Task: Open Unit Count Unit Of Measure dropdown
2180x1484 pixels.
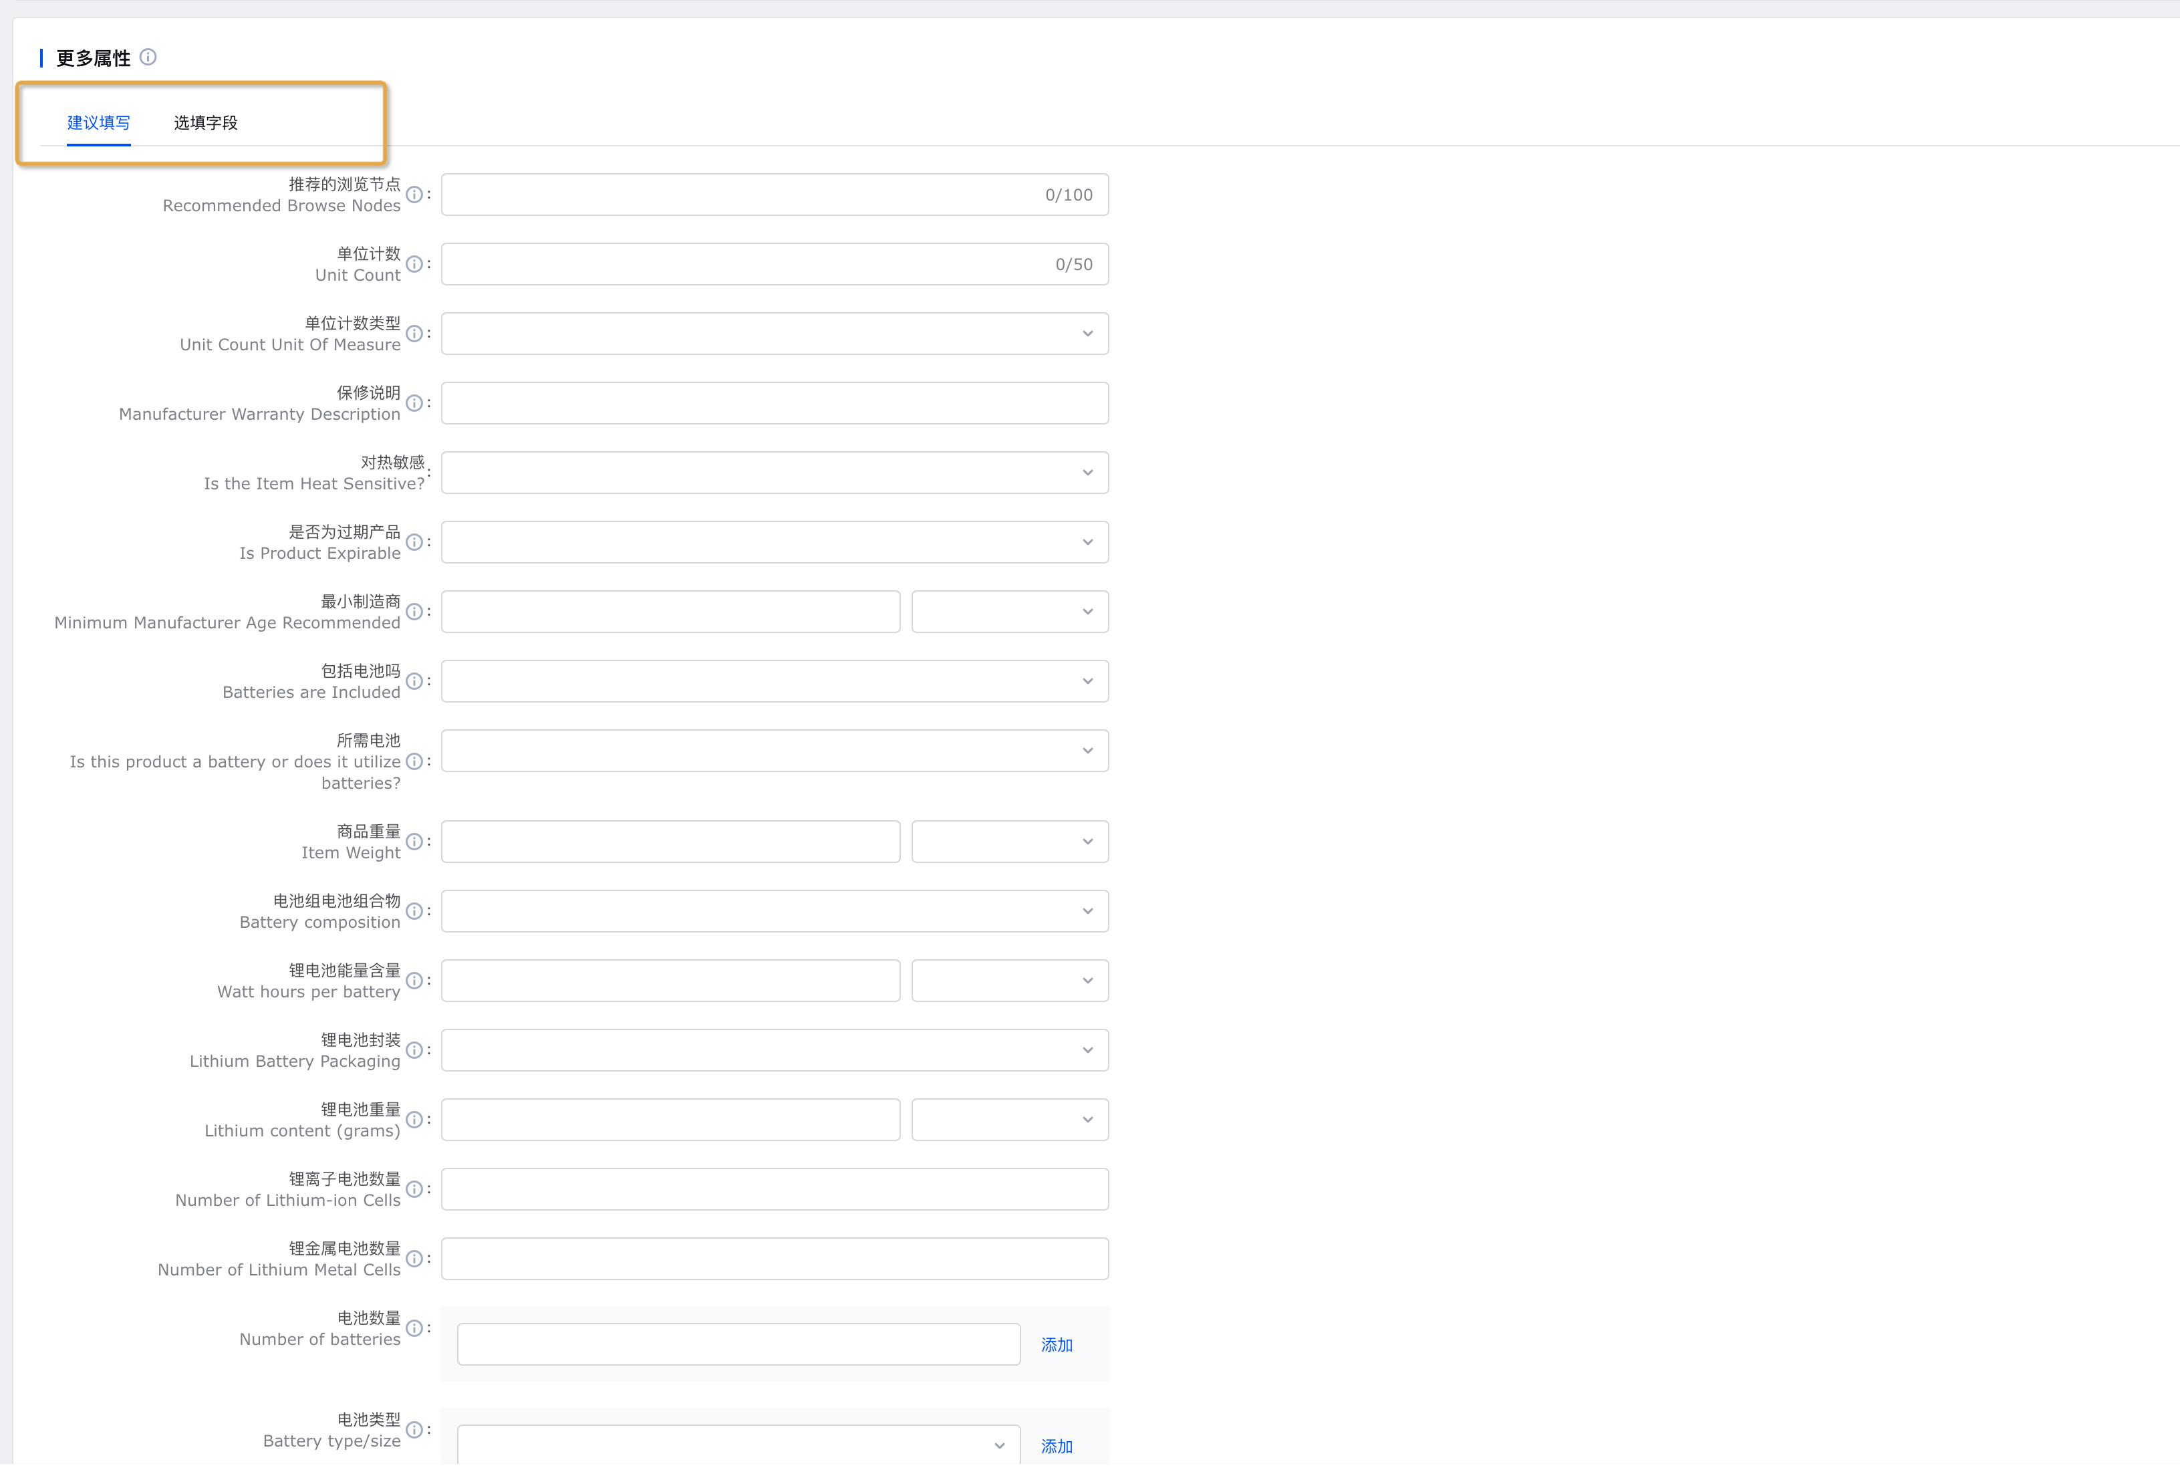Action: coord(774,334)
